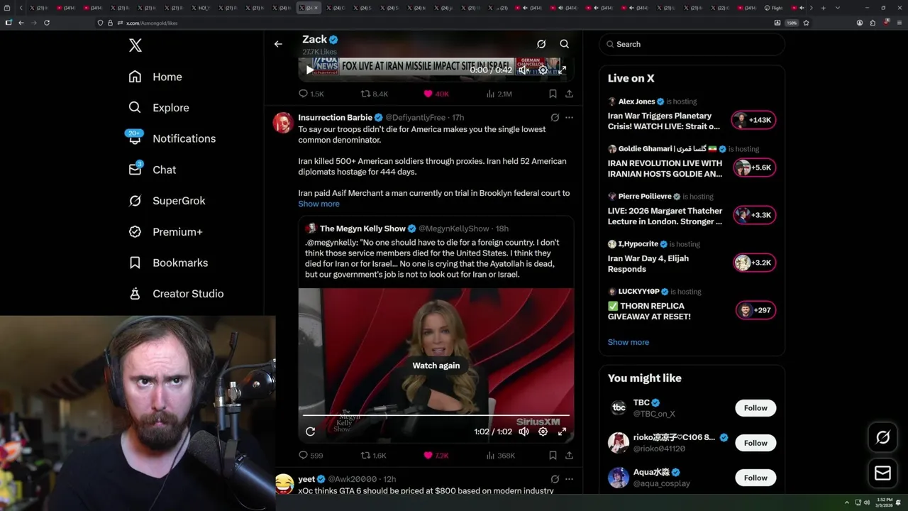Play the Fox News video

(309, 70)
